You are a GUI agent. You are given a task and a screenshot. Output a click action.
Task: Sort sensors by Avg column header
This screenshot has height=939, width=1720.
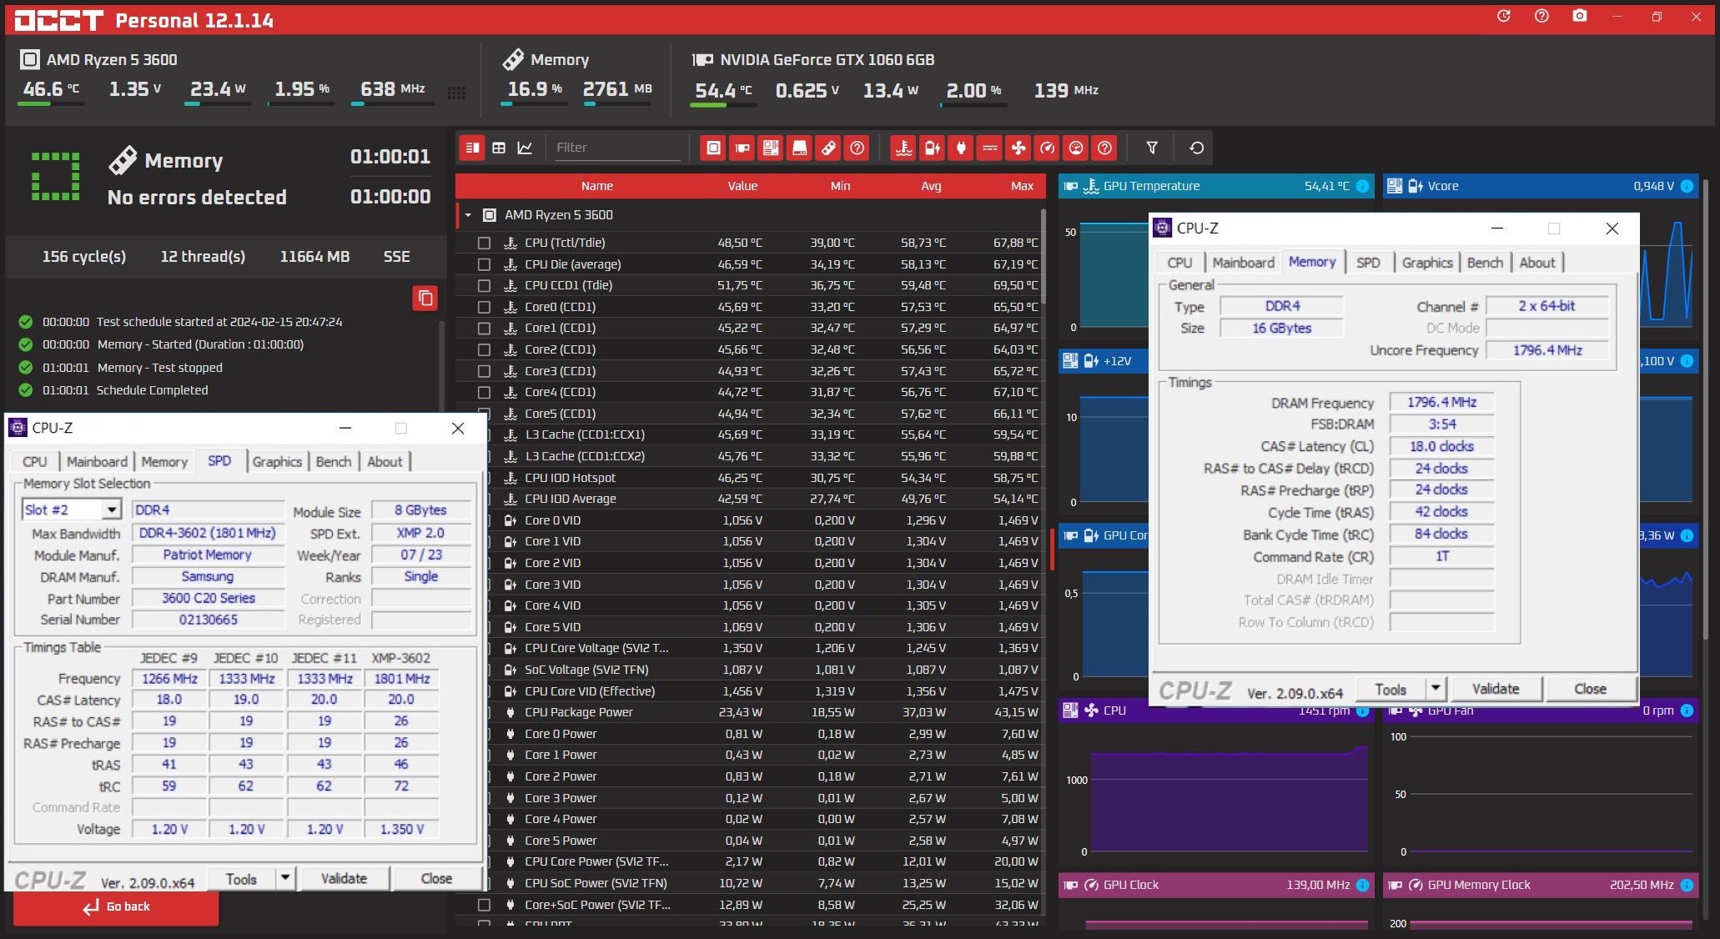(x=931, y=186)
